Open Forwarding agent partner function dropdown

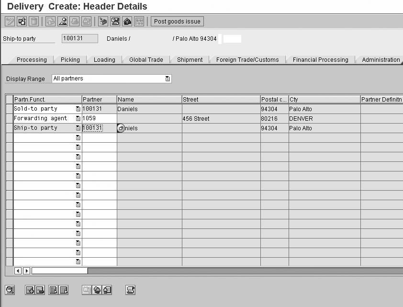78,118
